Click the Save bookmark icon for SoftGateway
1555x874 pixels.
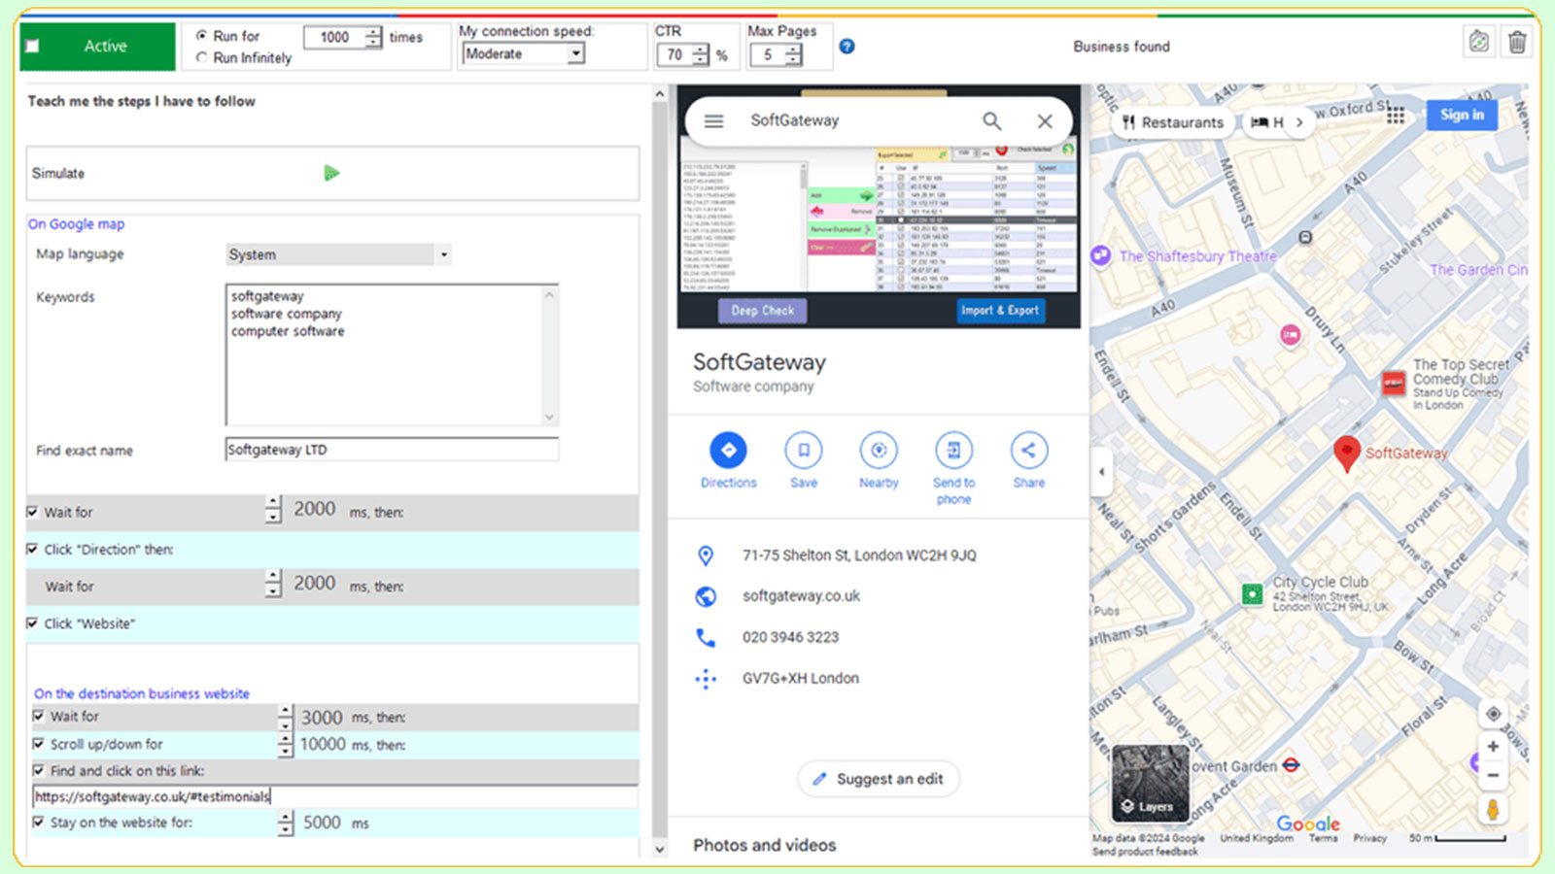[803, 450]
